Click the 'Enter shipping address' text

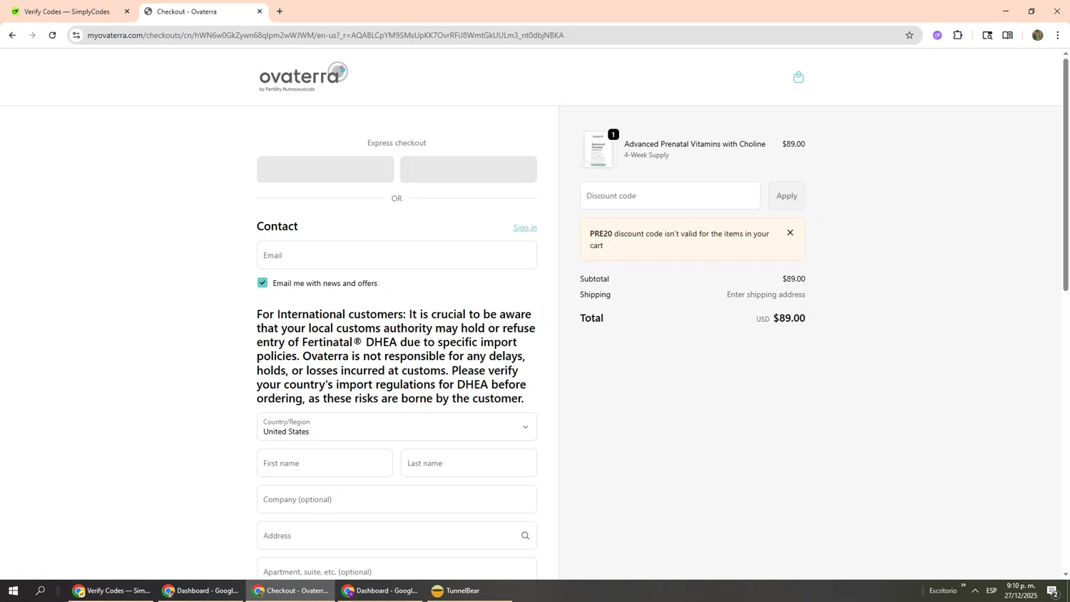765,295
